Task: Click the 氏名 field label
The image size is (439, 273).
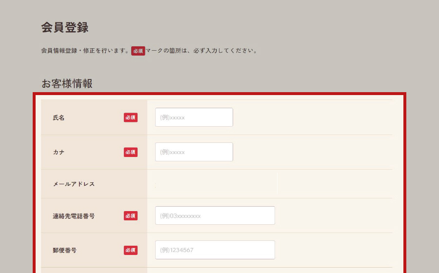Action: tap(59, 118)
